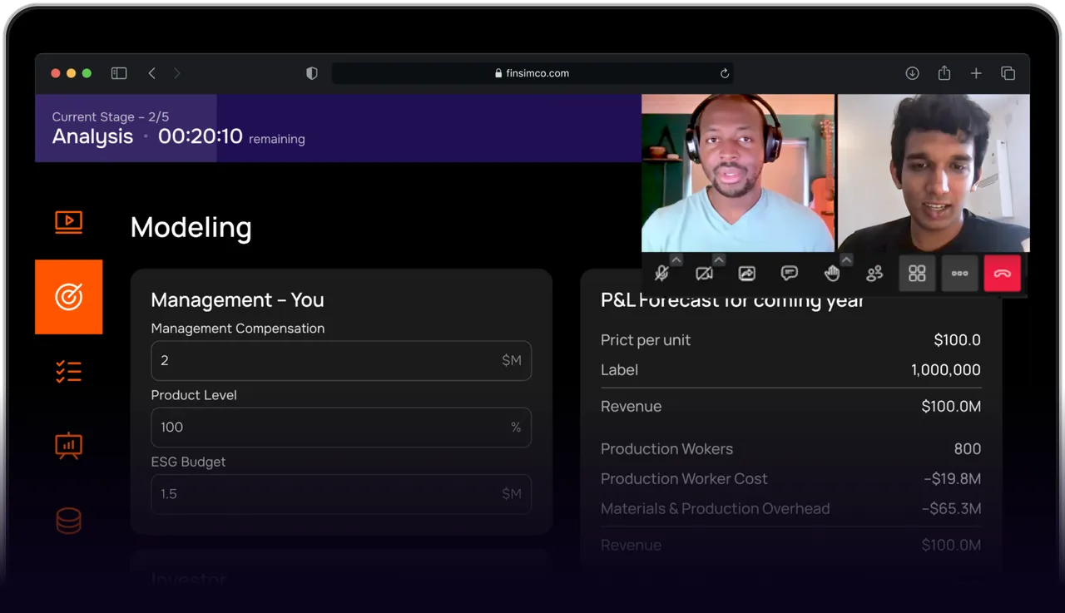Reload the finsimco.com page
Image resolution: width=1065 pixels, height=613 pixels.
[x=725, y=73]
